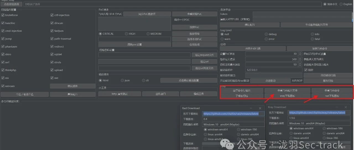Choose html output format
The width and height of the screenshot is (354, 150).
coord(100,80)
